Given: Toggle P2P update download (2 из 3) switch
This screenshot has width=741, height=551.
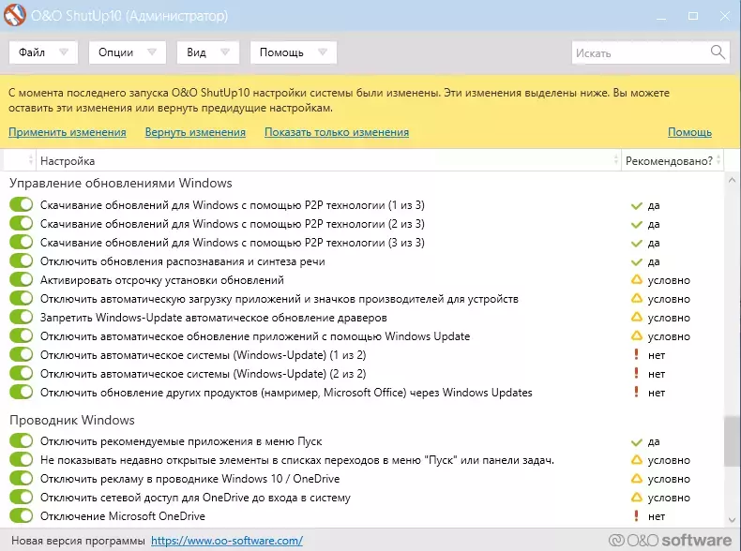Looking at the screenshot, I should (22, 223).
